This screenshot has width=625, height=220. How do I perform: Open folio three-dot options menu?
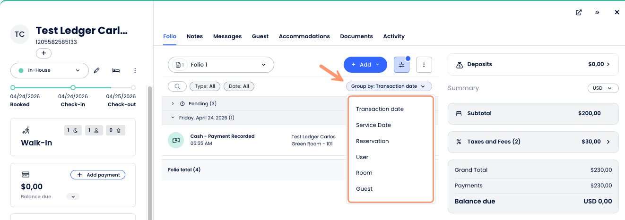coord(424,65)
